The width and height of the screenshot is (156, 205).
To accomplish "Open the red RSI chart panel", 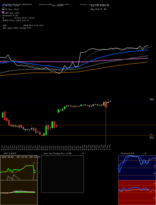I will [137, 193].
